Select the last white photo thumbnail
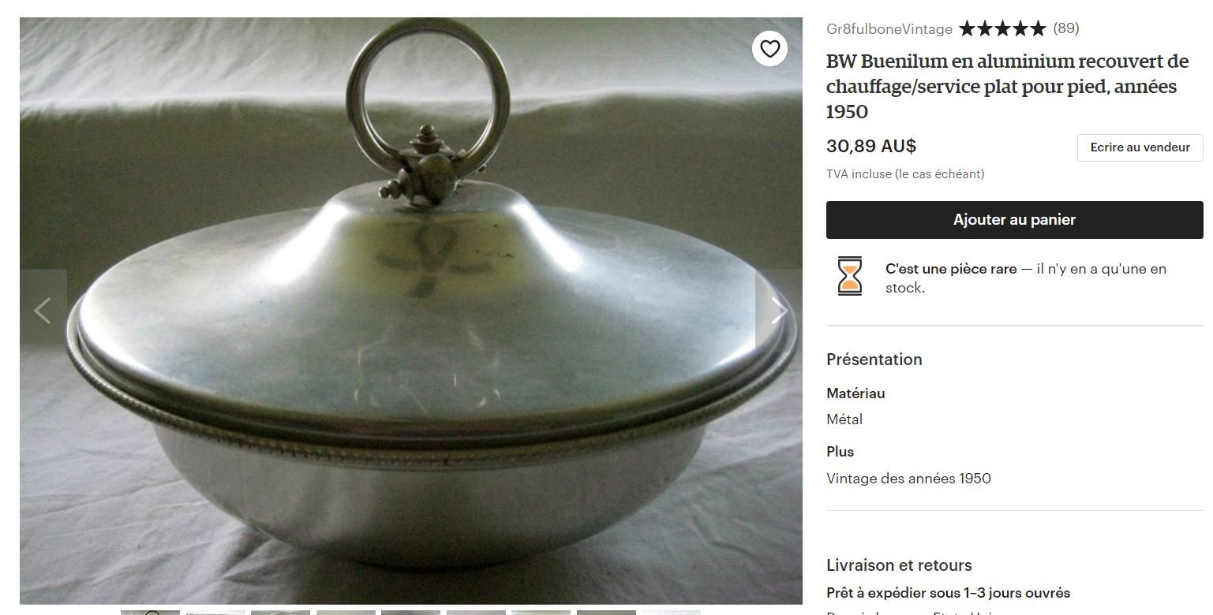This screenshot has width=1213, height=615. [x=671, y=612]
